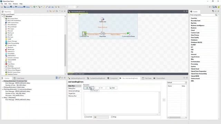221x124 pixels.
Task: Open the Help menu
Action: 21,4
